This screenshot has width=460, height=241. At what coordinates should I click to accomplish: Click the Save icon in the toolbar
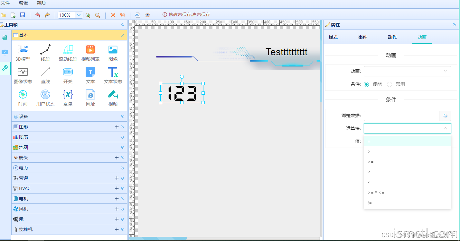pyautogui.click(x=22, y=15)
